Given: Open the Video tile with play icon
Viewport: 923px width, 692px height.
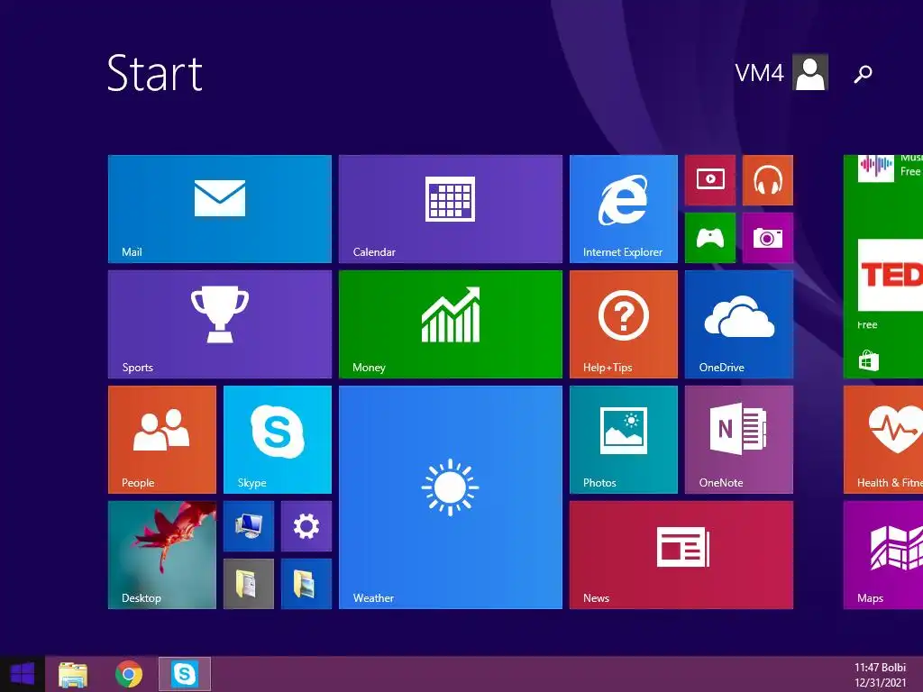Looking at the screenshot, I should click(710, 180).
